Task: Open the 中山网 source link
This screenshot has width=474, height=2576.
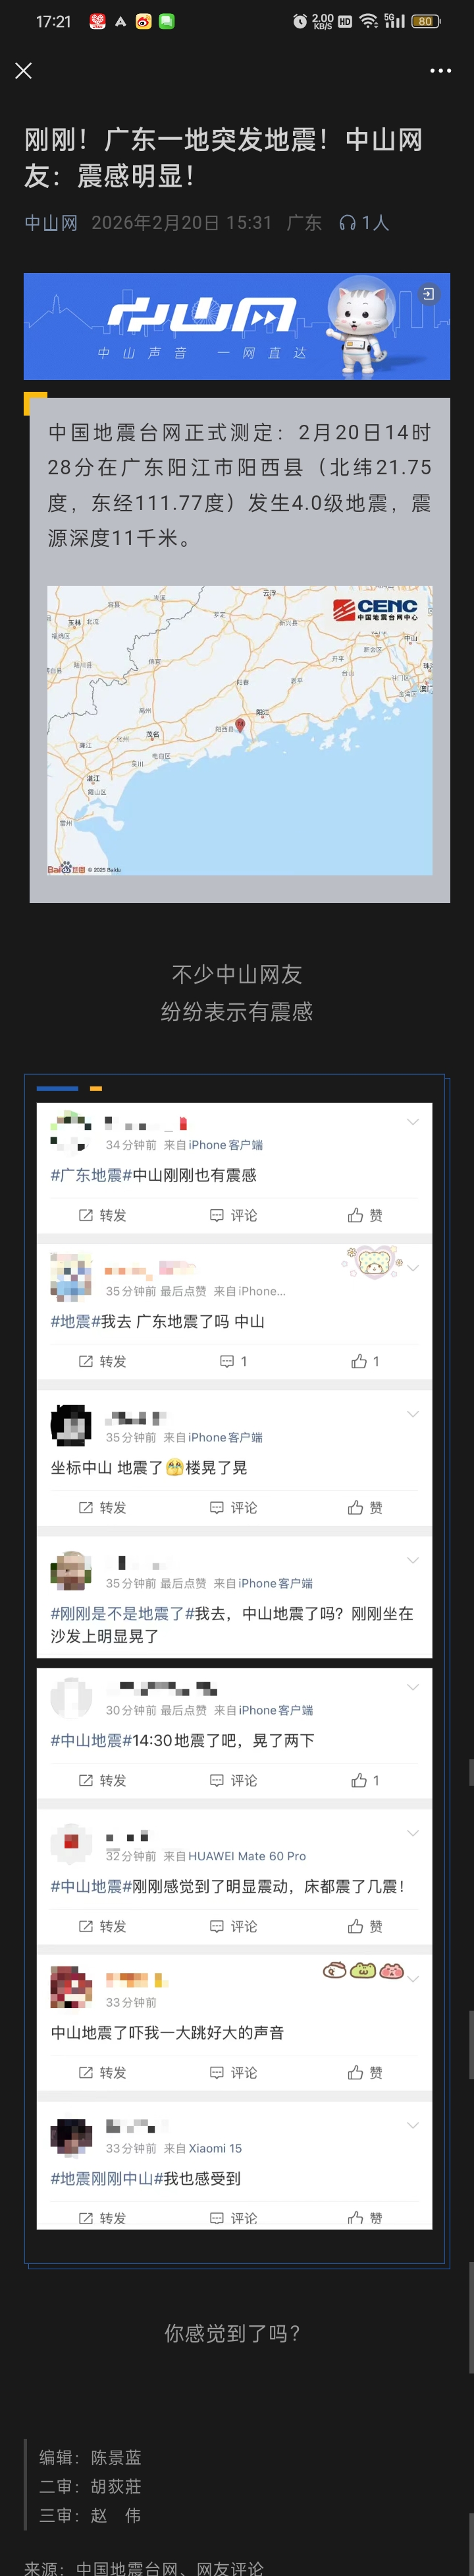Action: [x=51, y=222]
